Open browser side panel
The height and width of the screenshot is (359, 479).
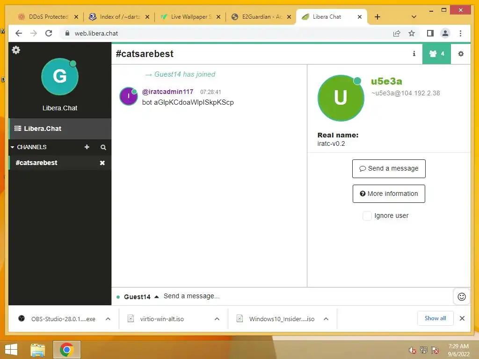click(430, 33)
